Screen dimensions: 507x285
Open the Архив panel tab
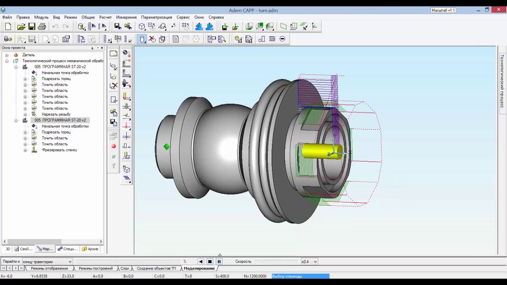click(x=90, y=249)
